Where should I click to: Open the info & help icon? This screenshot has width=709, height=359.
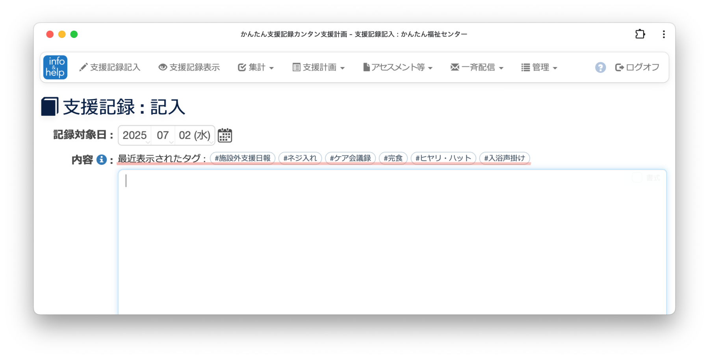pos(55,67)
